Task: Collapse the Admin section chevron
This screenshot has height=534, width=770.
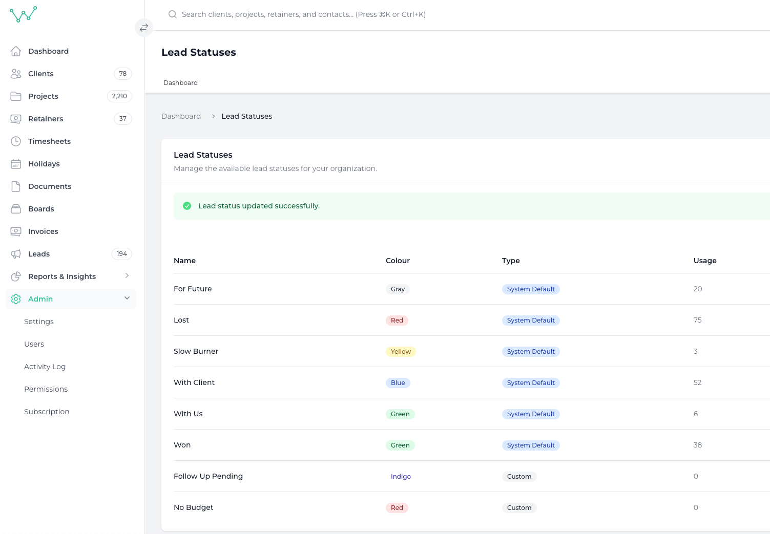Action: 127,297
